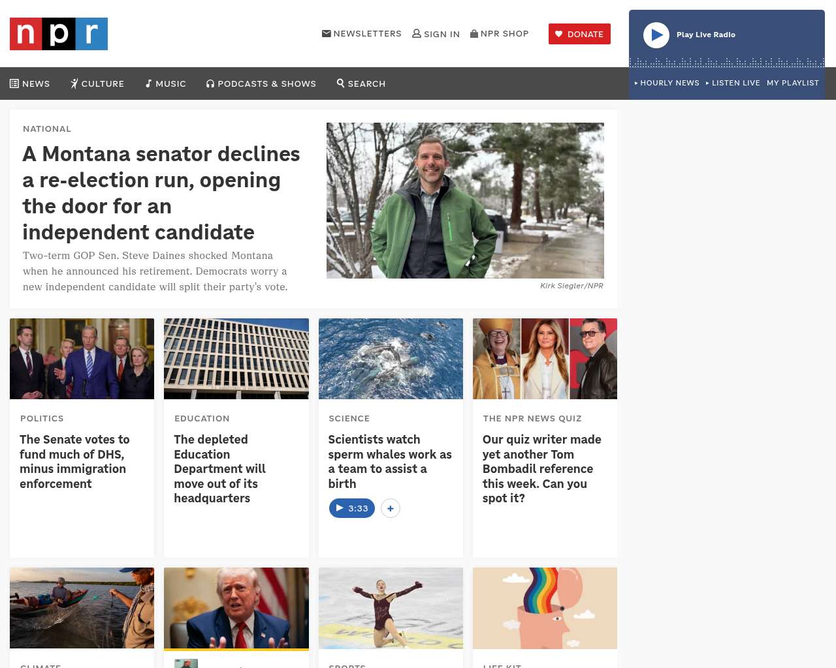Open the Montana senator headline

[x=161, y=192]
